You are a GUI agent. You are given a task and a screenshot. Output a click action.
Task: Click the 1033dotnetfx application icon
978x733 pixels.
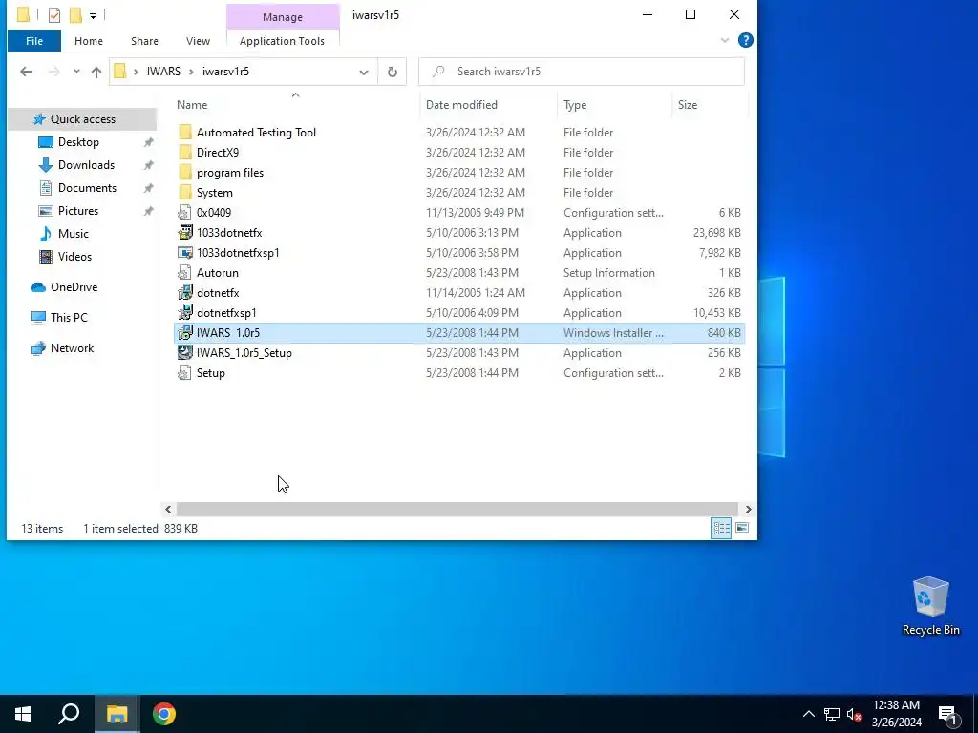[x=184, y=233]
